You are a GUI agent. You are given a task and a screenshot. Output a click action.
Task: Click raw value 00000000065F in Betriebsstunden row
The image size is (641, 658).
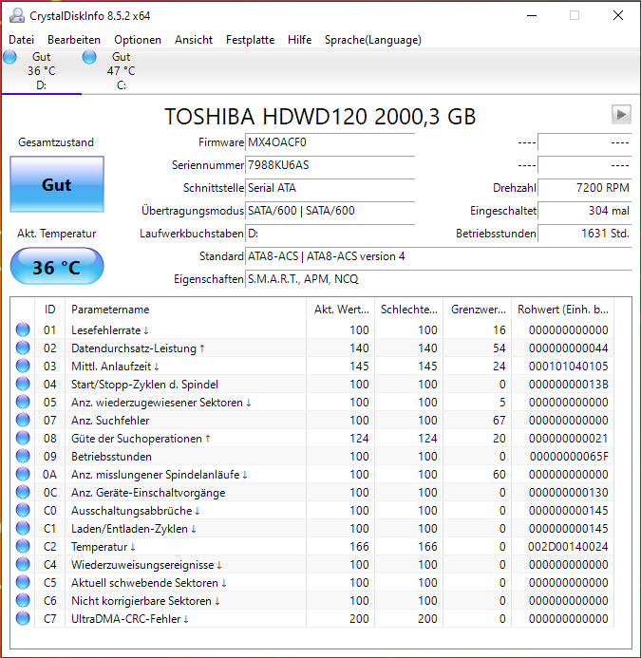pos(569,456)
